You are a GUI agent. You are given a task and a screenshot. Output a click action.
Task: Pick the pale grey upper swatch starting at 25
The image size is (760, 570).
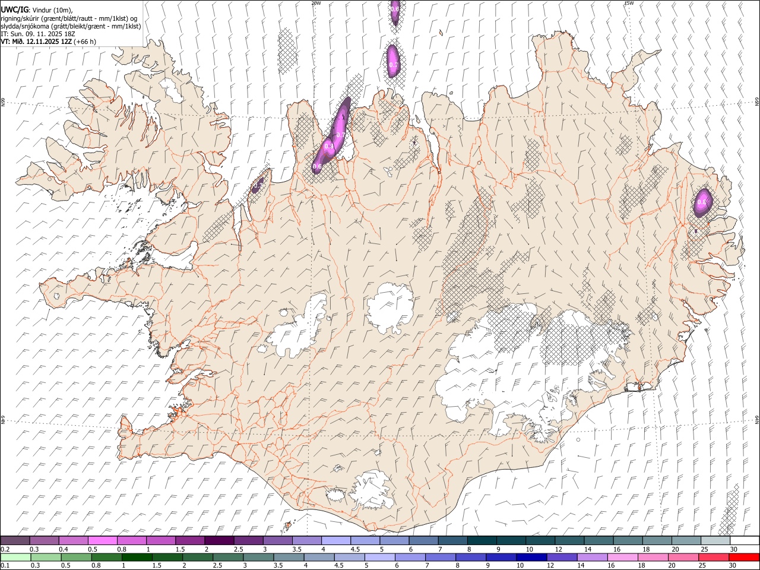(715, 541)
